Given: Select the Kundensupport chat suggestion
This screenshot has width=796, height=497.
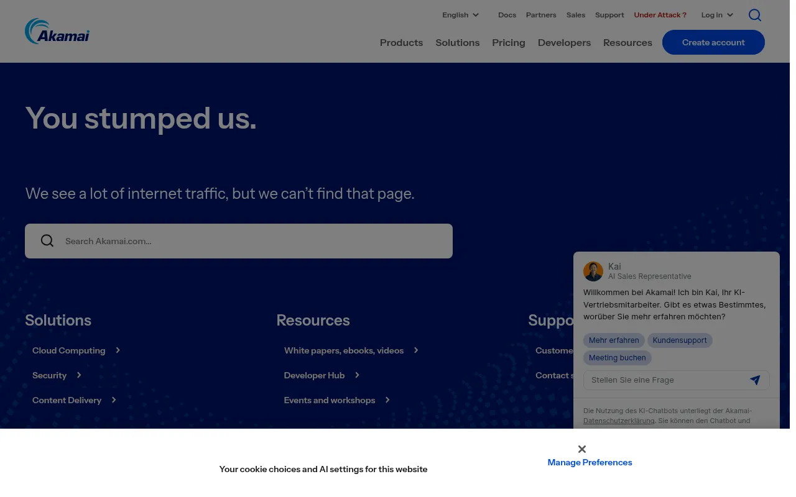Looking at the screenshot, I should tap(680, 340).
